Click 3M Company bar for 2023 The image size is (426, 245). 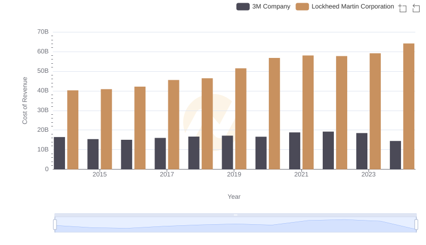click(362, 151)
